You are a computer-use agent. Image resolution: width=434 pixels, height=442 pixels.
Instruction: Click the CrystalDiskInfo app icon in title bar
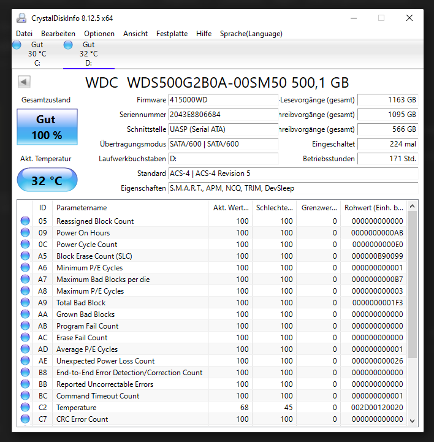21,18
